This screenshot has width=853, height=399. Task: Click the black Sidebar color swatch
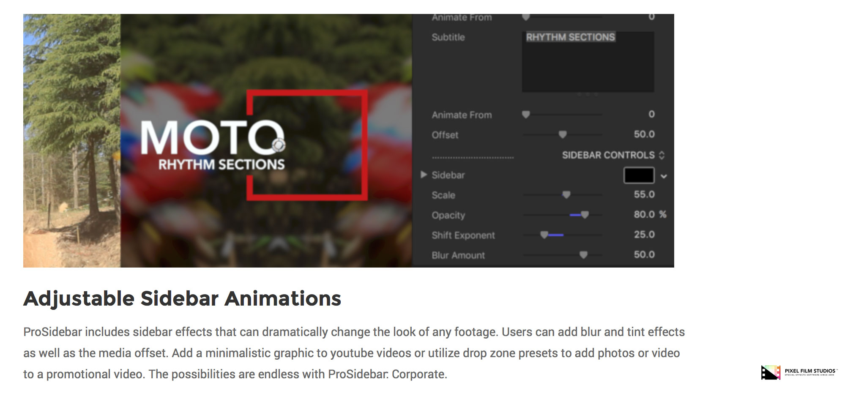pos(639,175)
